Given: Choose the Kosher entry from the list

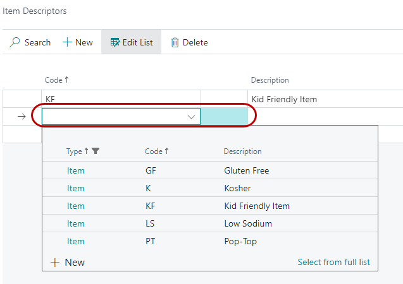Looking at the screenshot, I should click(237, 188).
